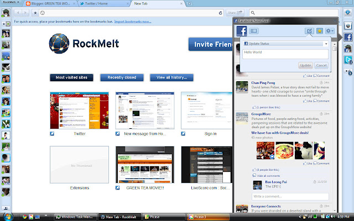Select Facebook feed icon on right edge
Screen dimensions: 354x221
348,37
